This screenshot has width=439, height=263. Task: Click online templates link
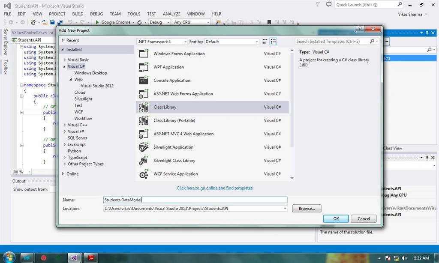tap(215, 188)
